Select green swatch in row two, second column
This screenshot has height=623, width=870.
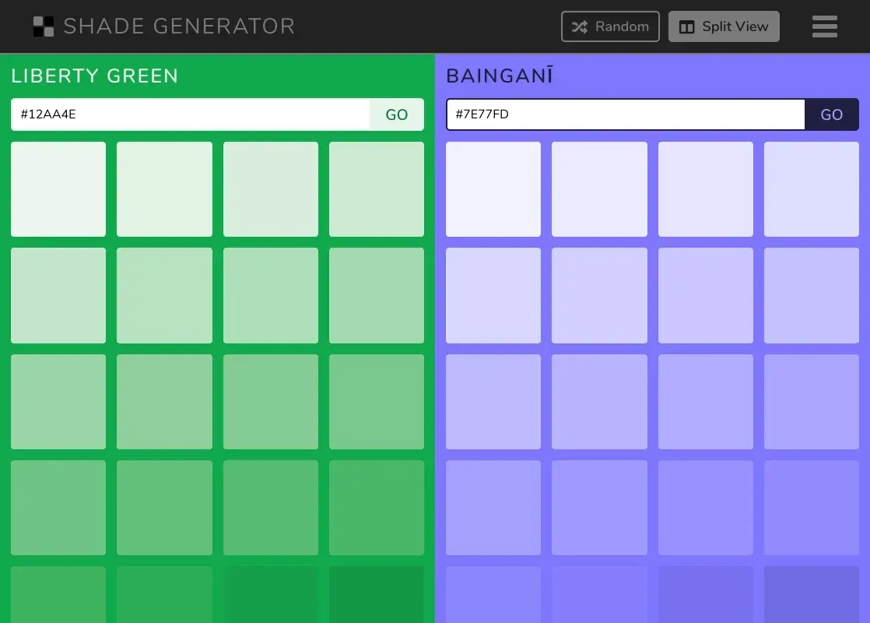(x=164, y=295)
